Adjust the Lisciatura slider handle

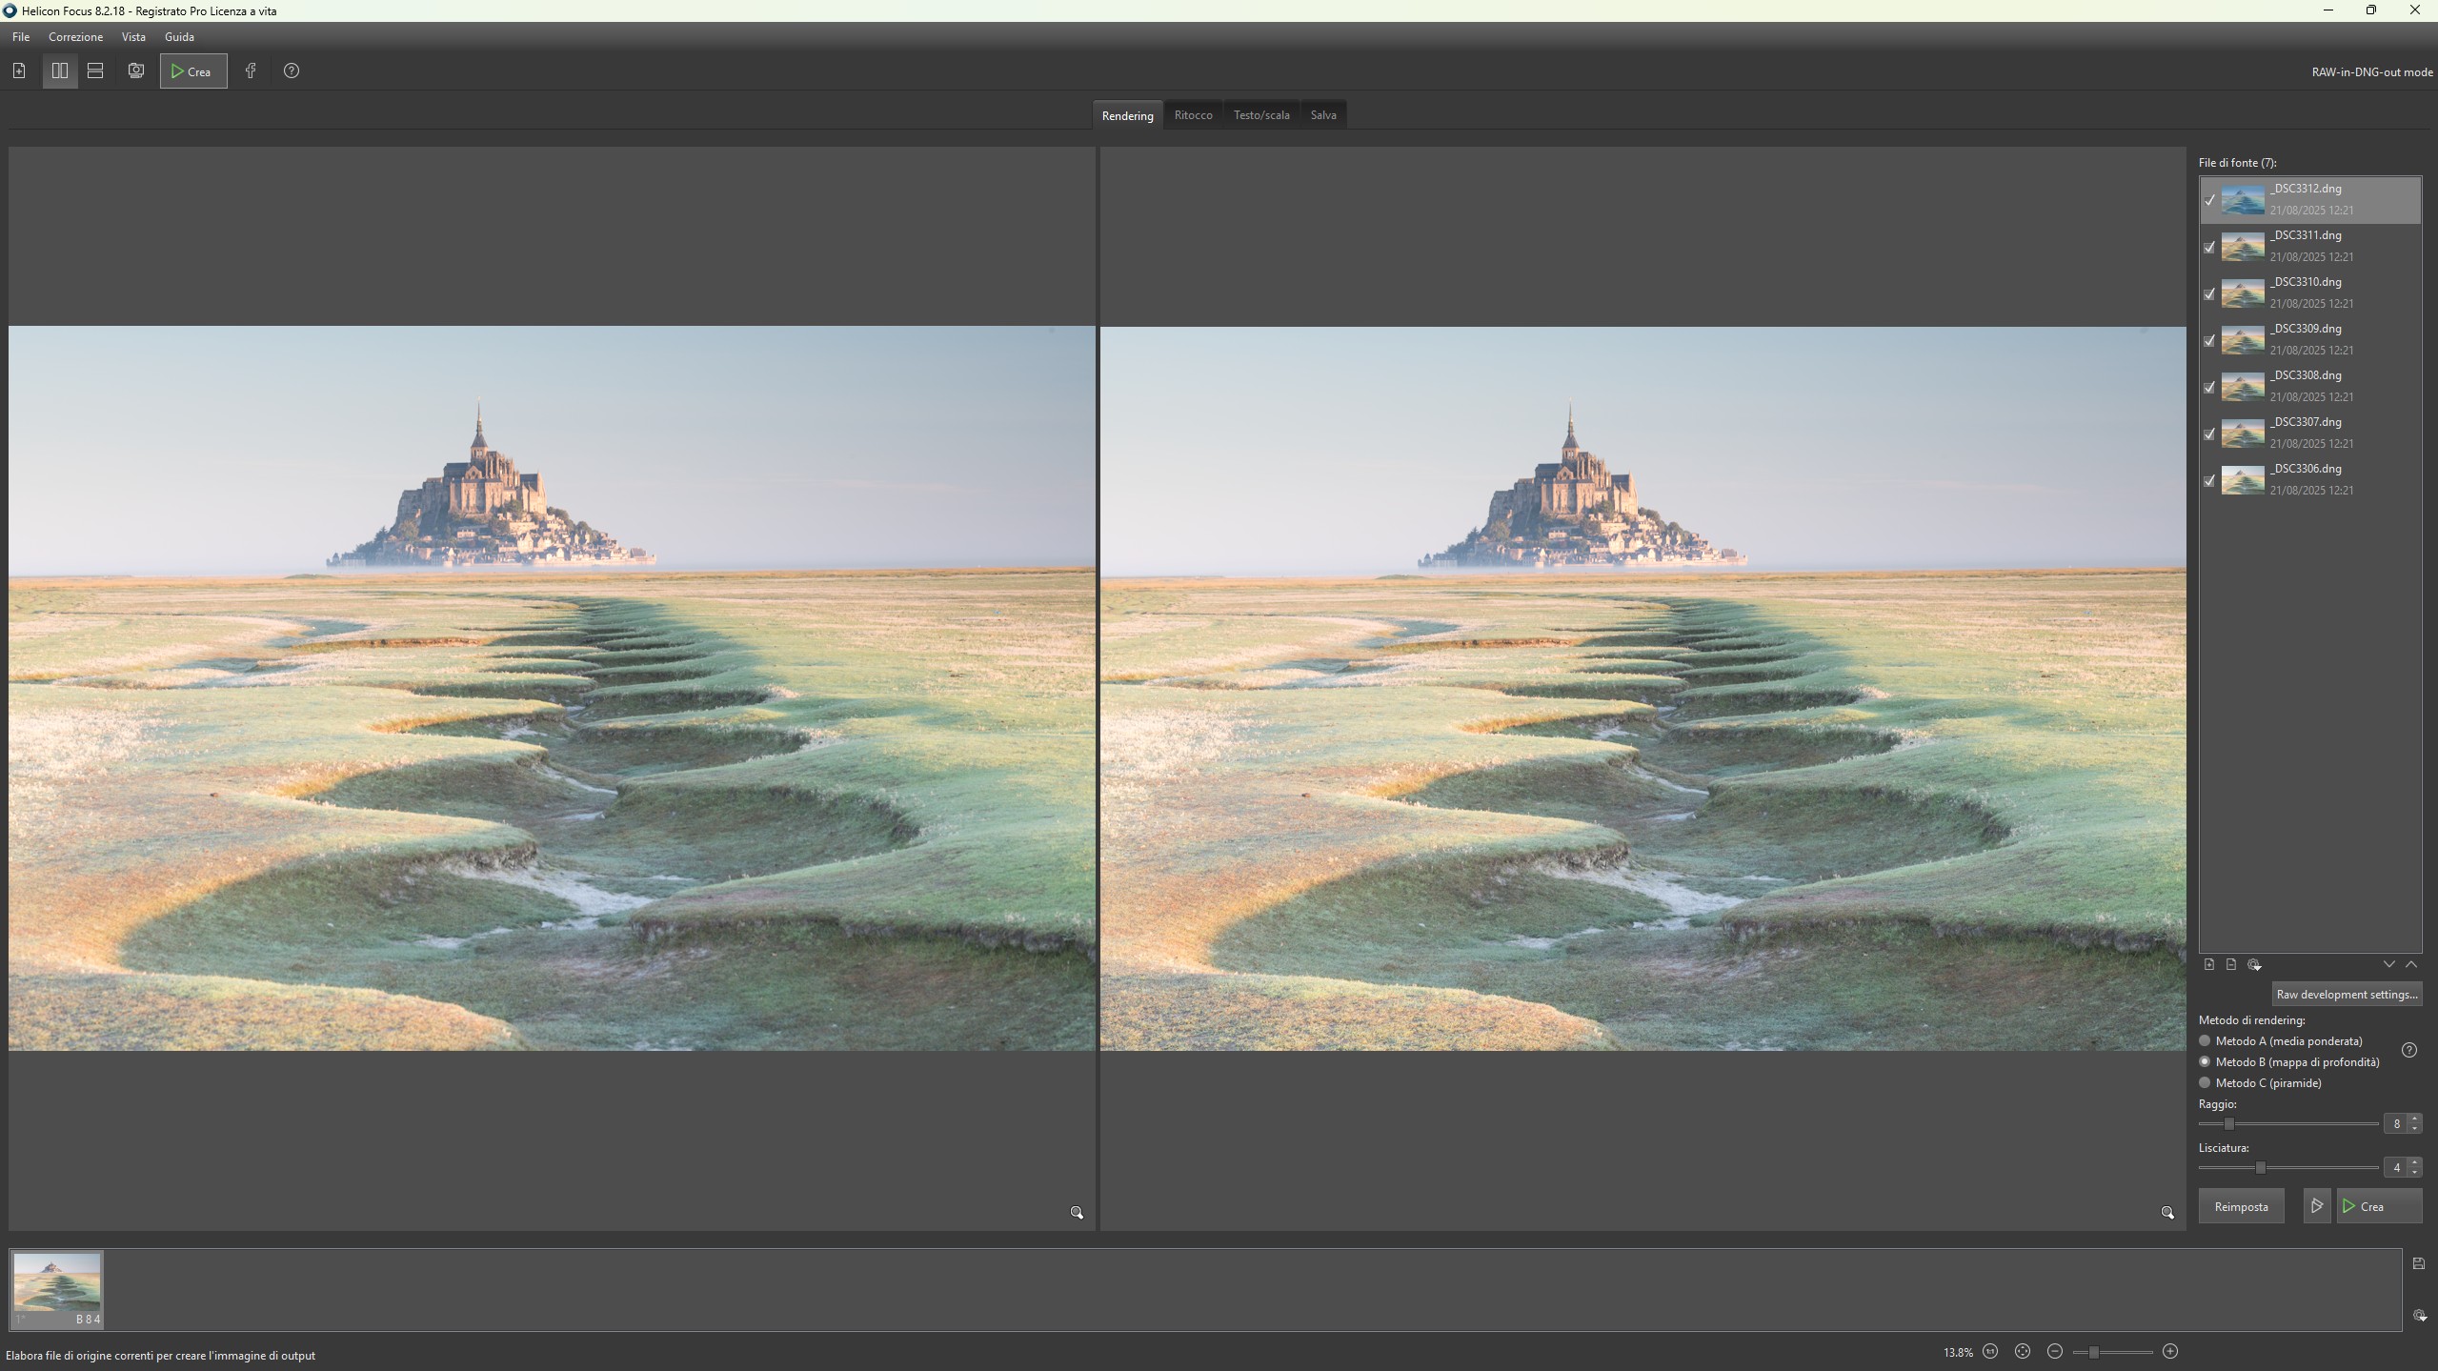2260,1168
